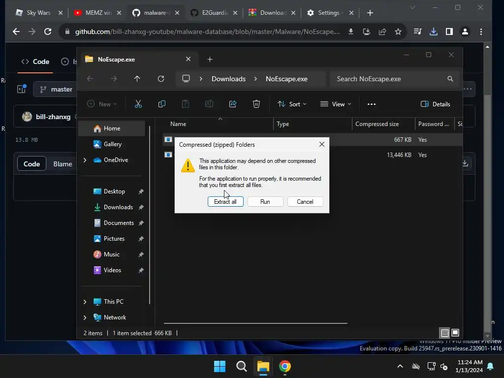
Task: Open the Windows Start menu
Action: coord(220,366)
